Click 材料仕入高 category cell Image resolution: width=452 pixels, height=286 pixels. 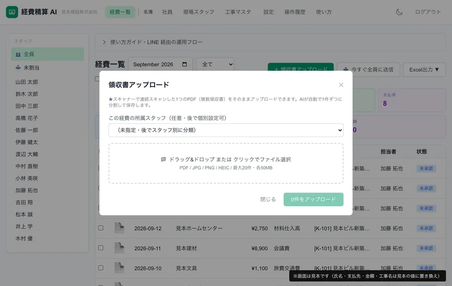287,228
